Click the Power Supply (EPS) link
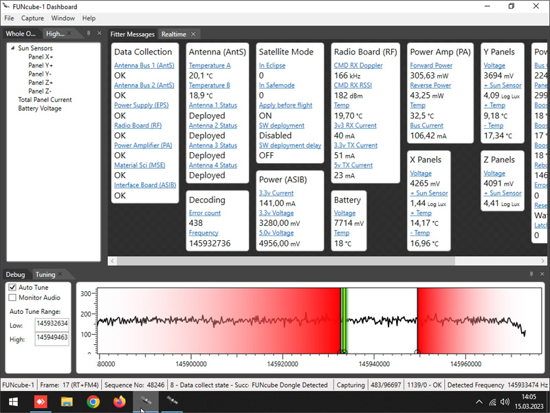The width and height of the screenshot is (550, 413). point(142,105)
